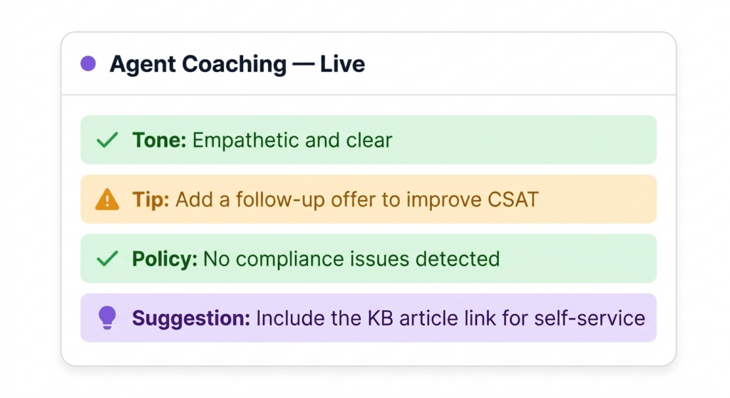
Task: Click empty area of green Policy banner
Action: [577, 258]
